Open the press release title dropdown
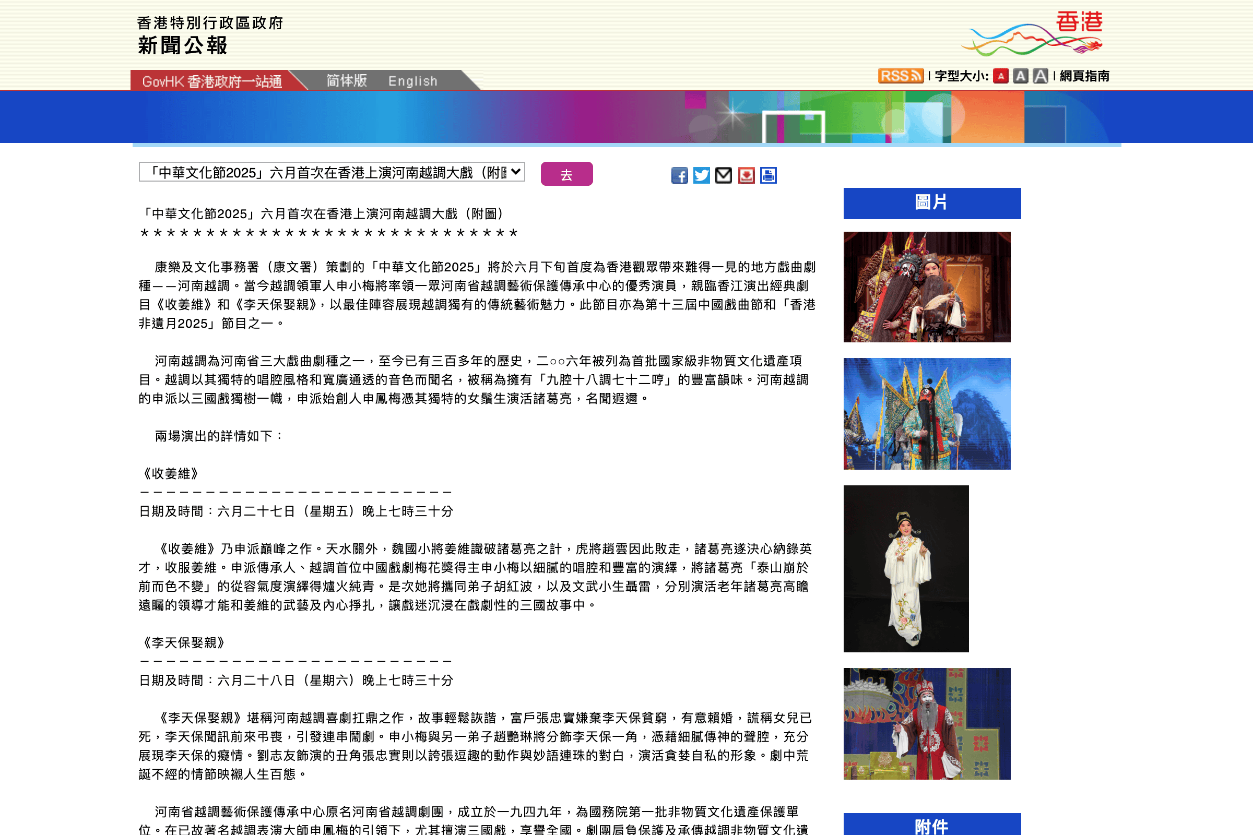Image resolution: width=1253 pixels, height=835 pixels. tap(332, 172)
